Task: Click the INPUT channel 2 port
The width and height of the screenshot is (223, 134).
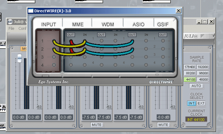Action: [x=54, y=49]
